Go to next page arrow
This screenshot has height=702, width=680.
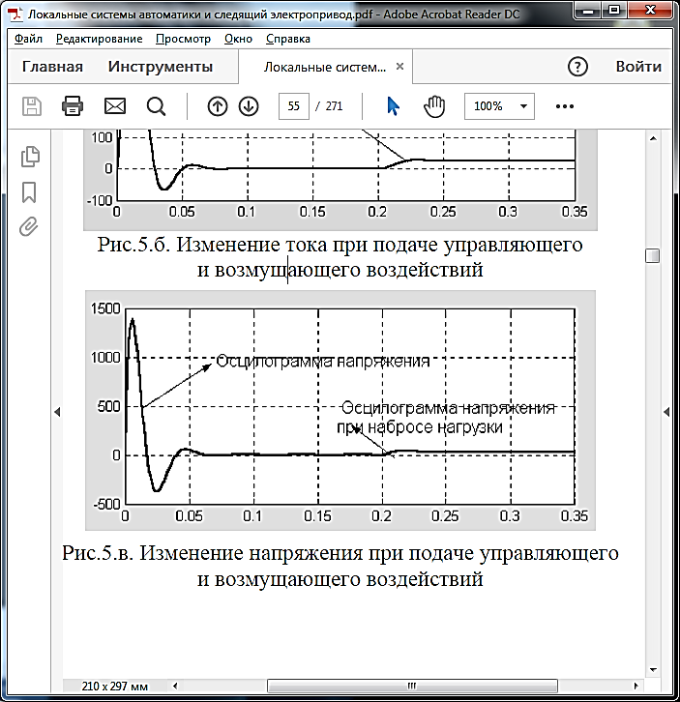pos(249,106)
